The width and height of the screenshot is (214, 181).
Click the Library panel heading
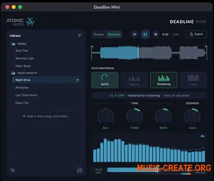[15, 36]
